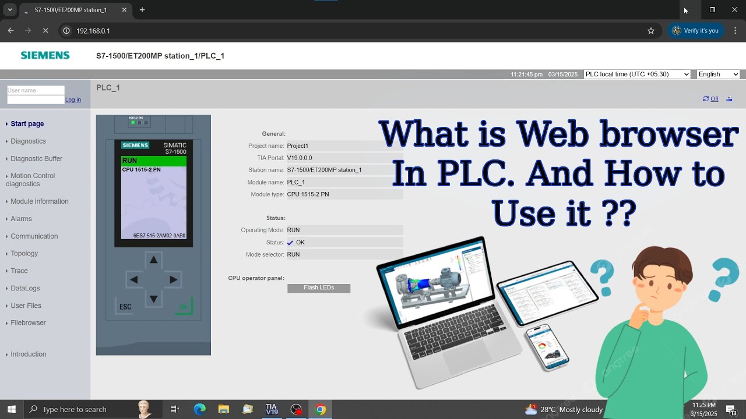Click the User name input field
Screen dimensions: 746x419
(36, 90)
